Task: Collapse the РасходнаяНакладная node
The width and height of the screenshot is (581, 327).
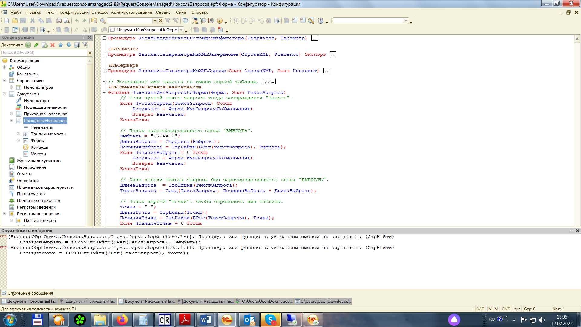Action: click(11, 121)
